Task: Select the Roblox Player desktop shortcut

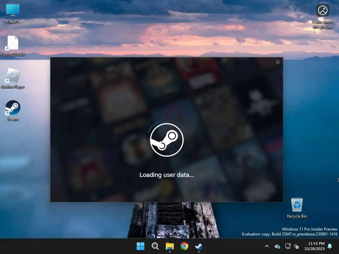Action: [13, 78]
